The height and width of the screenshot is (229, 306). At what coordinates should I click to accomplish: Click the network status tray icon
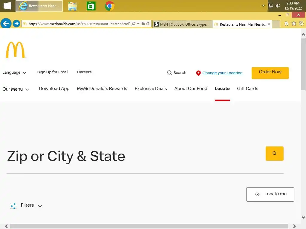pos(271,6)
